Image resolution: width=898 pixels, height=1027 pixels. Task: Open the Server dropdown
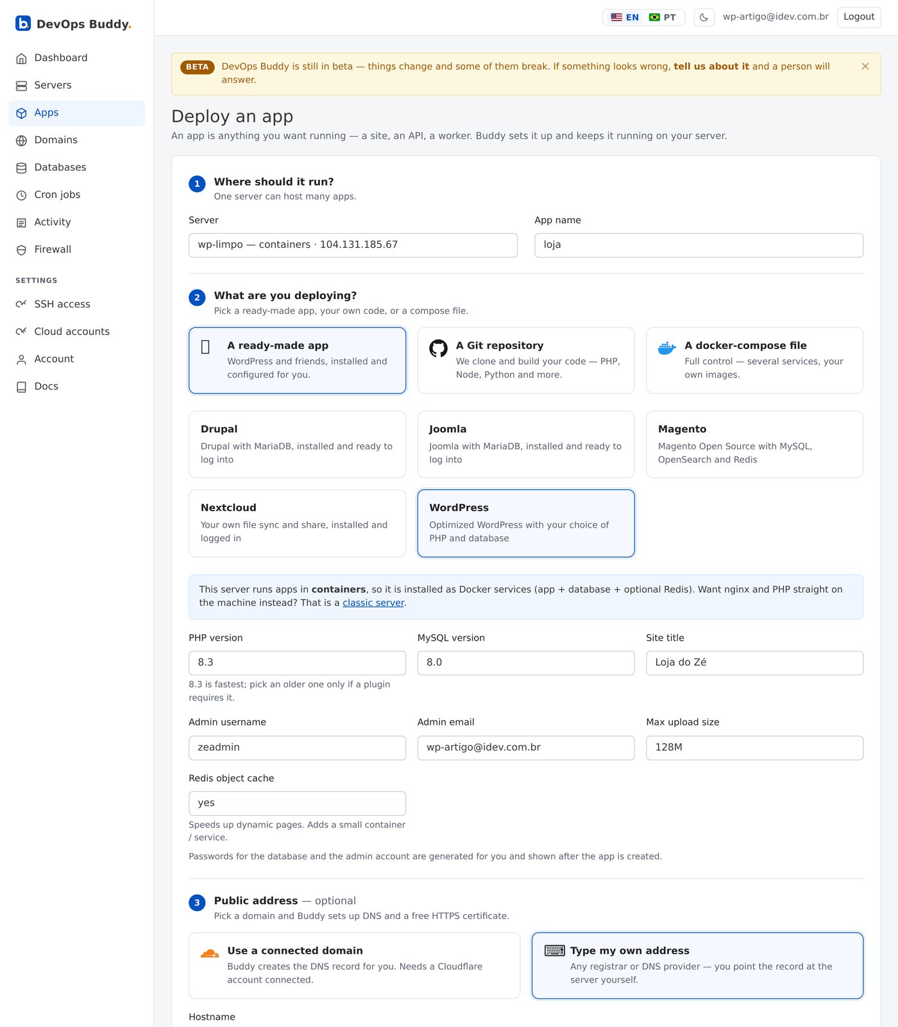click(x=353, y=245)
